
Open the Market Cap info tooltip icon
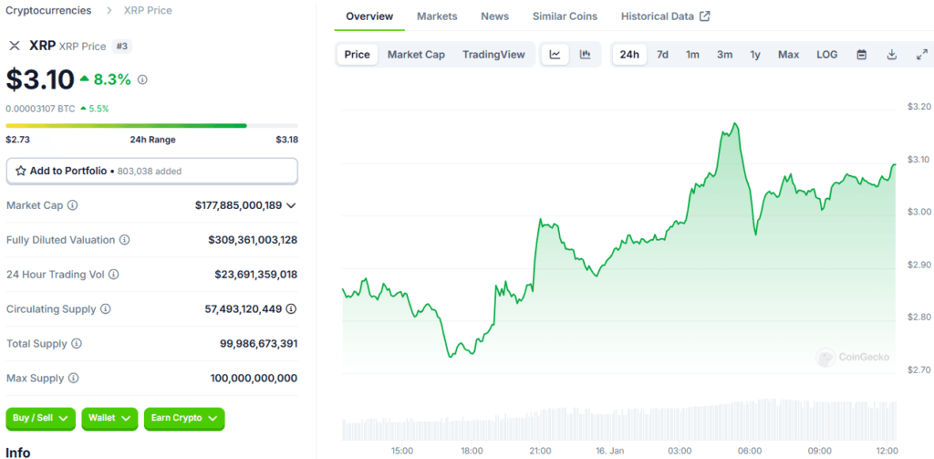tap(73, 205)
